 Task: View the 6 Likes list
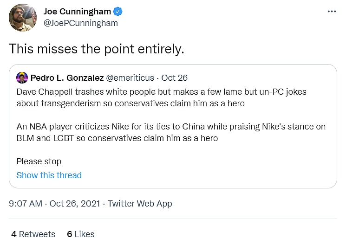pyautogui.click(x=80, y=234)
